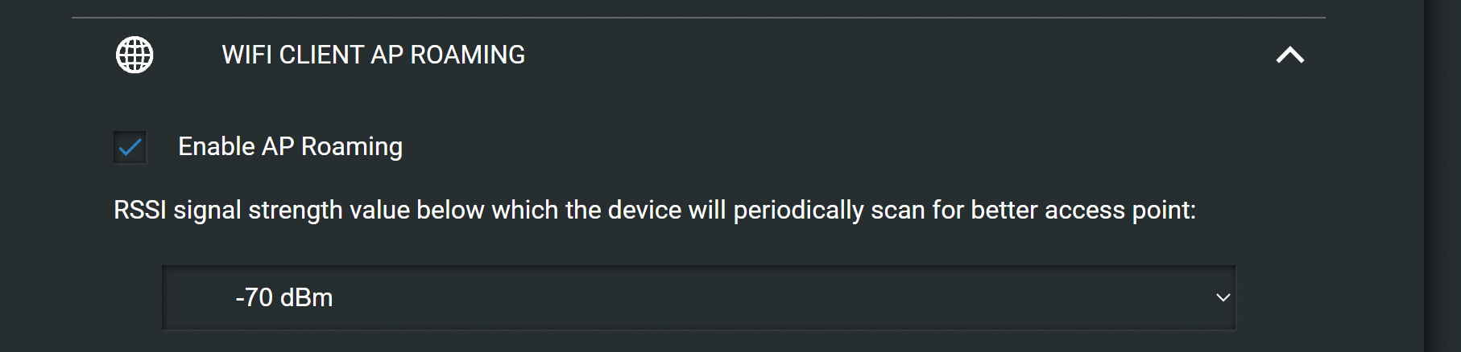This screenshot has height=352, width=1461.
Task: Collapse the section using the up chevron
Action: pyautogui.click(x=1289, y=55)
